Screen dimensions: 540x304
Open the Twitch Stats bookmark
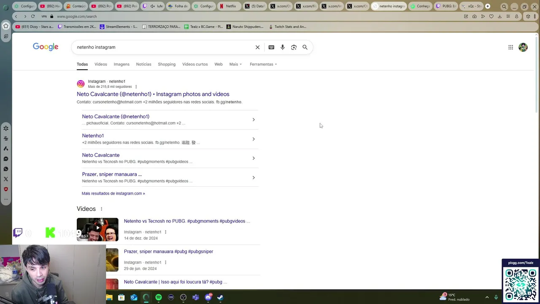(x=287, y=27)
